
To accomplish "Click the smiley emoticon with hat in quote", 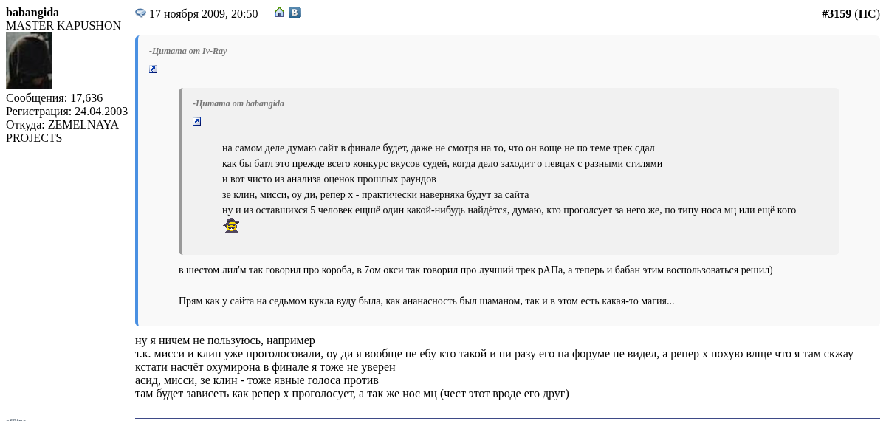I will point(231,226).
